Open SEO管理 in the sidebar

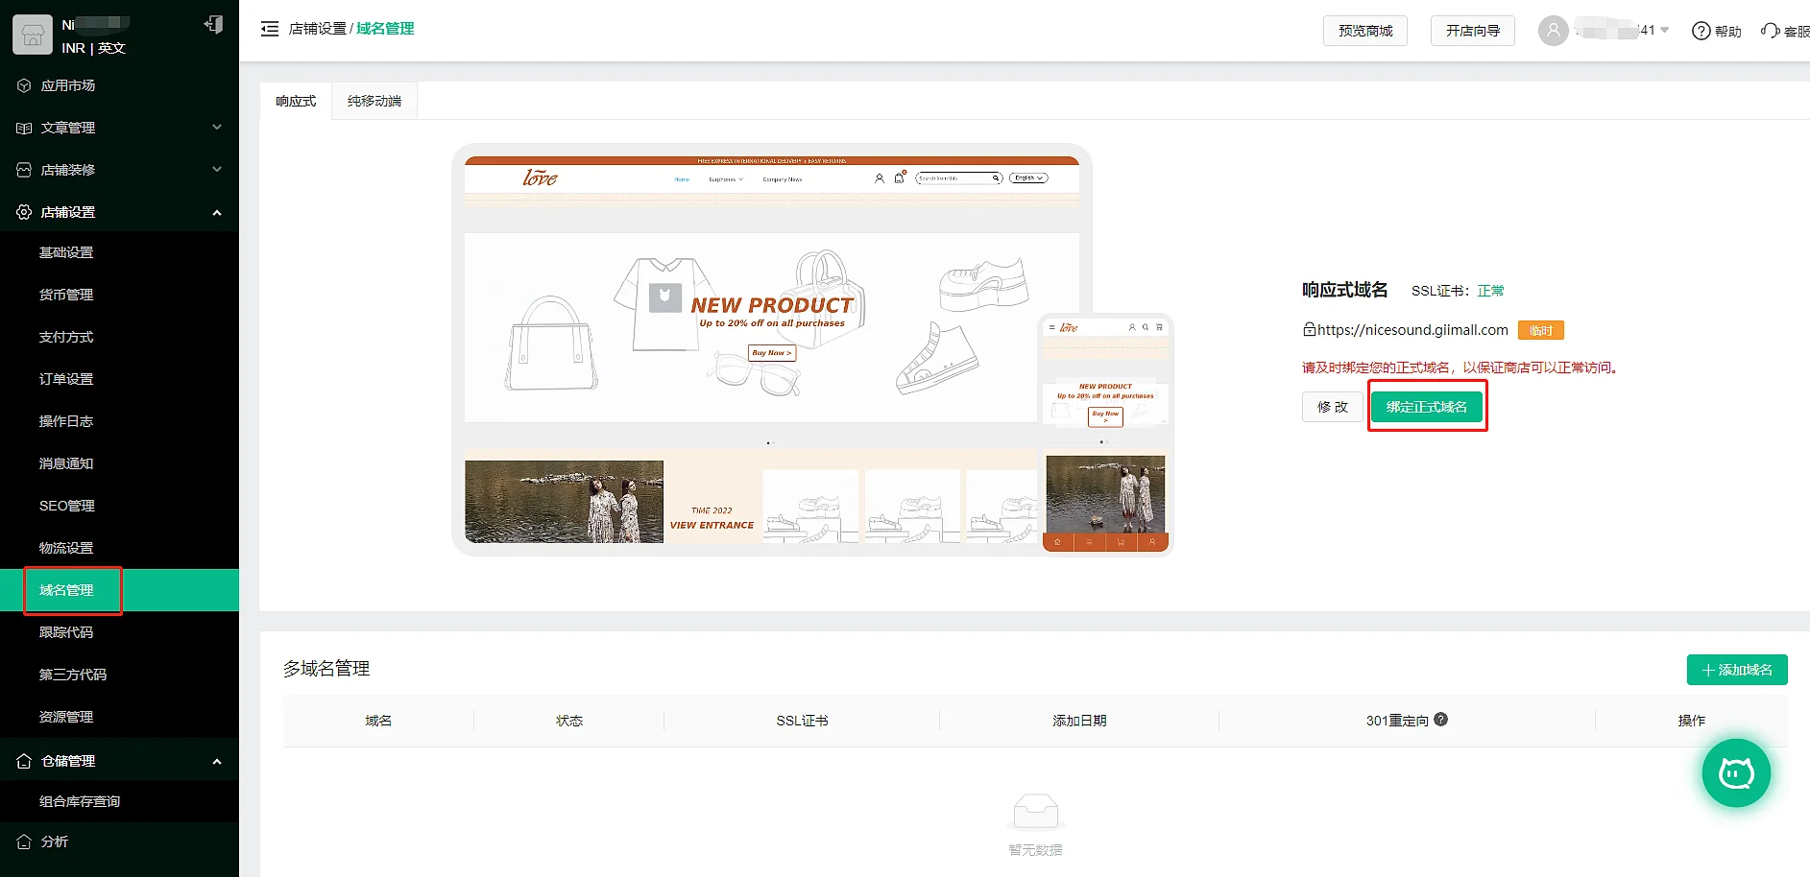pos(67,506)
